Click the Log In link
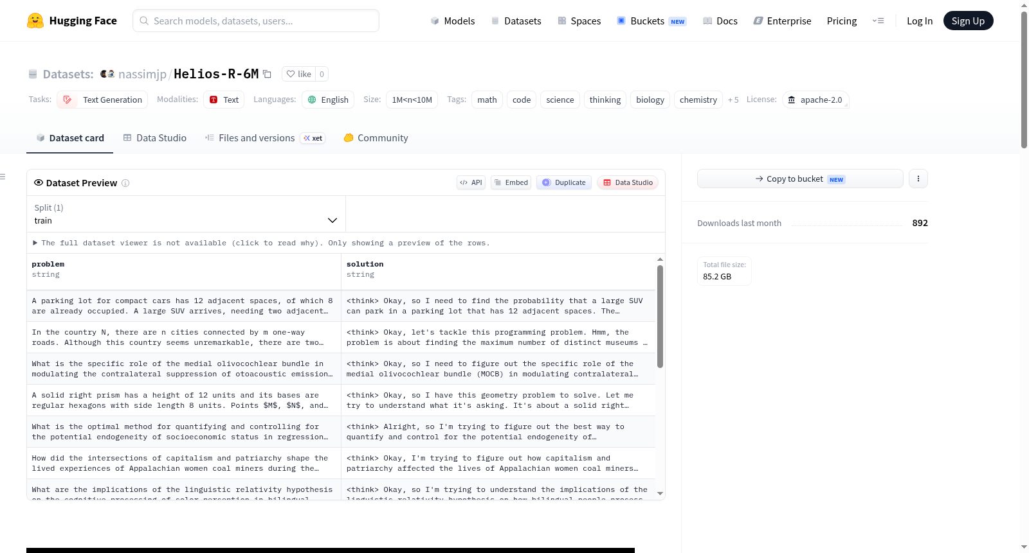Viewport: 1029px width, 553px height. (920, 21)
